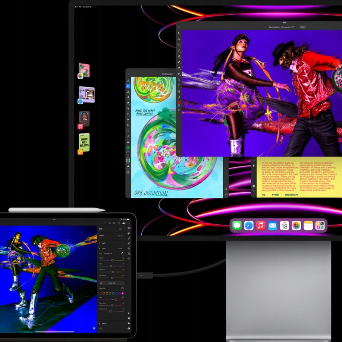The image size is (342, 342).
Task: Open the Custom white balance dropdown
Action: [108, 253]
